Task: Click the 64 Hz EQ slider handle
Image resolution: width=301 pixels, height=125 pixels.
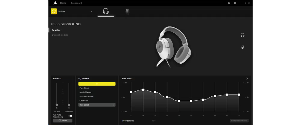Action: point(143,89)
